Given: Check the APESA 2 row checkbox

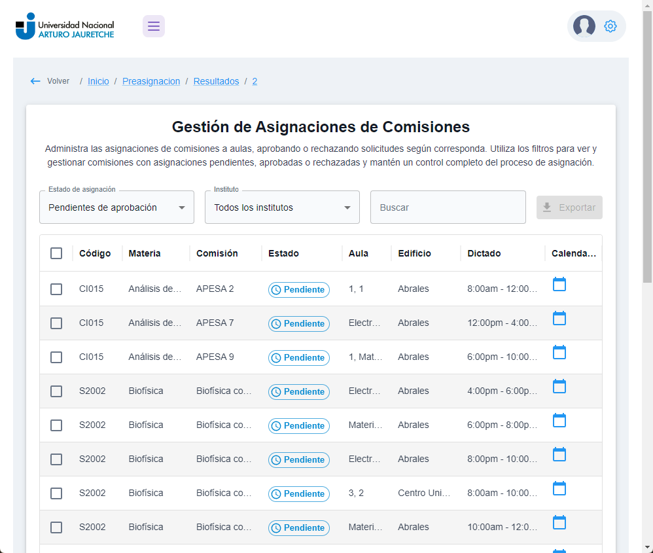Looking at the screenshot, I should pos(56,289).
